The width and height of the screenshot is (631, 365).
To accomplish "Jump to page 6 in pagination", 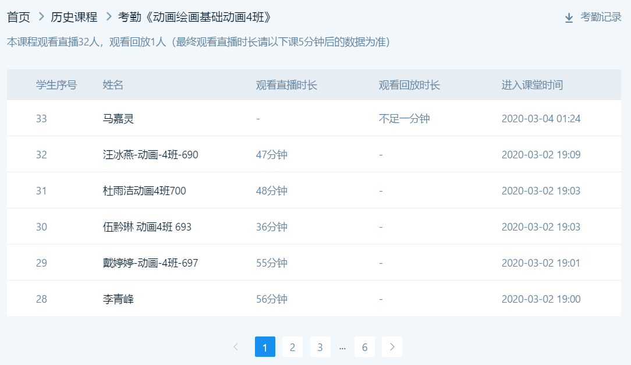I will click(364, 347).
